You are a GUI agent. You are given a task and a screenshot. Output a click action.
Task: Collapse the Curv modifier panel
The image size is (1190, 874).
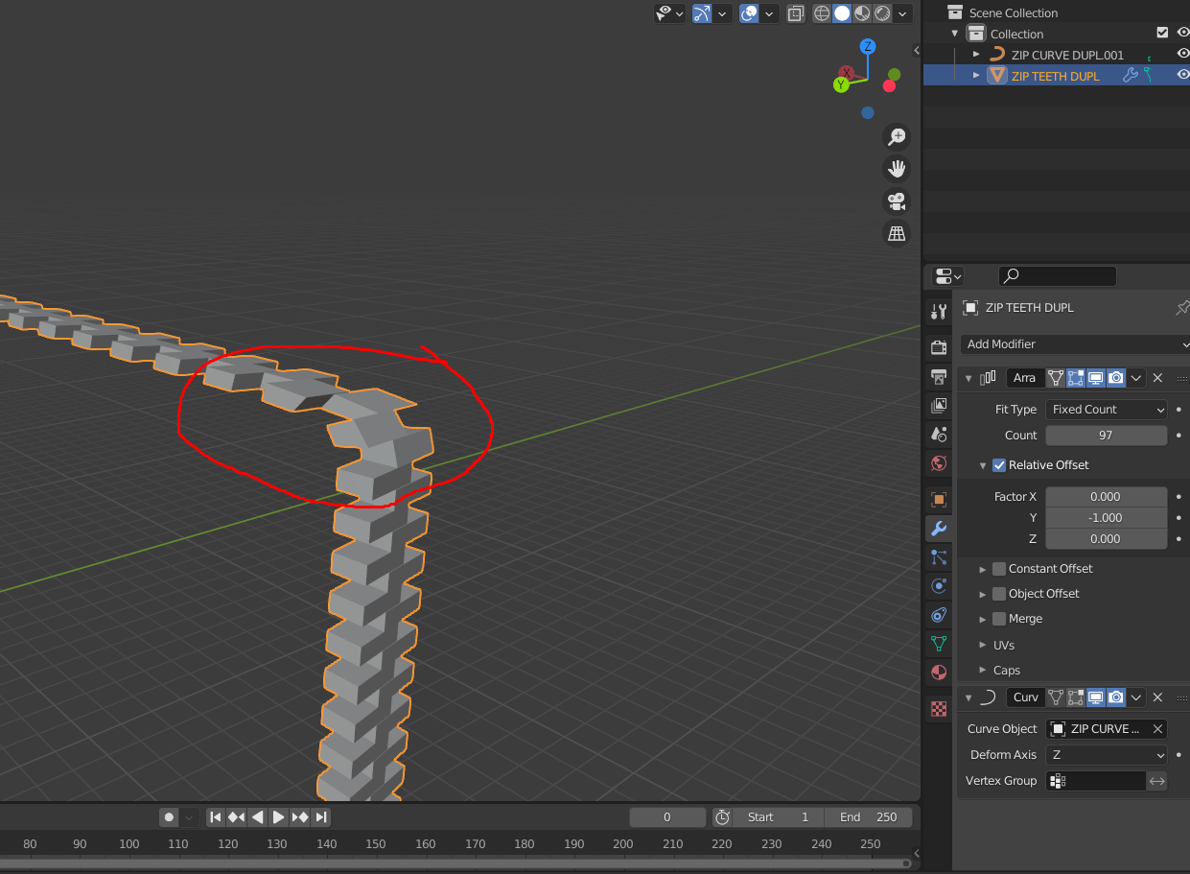[x=968, y=697]
